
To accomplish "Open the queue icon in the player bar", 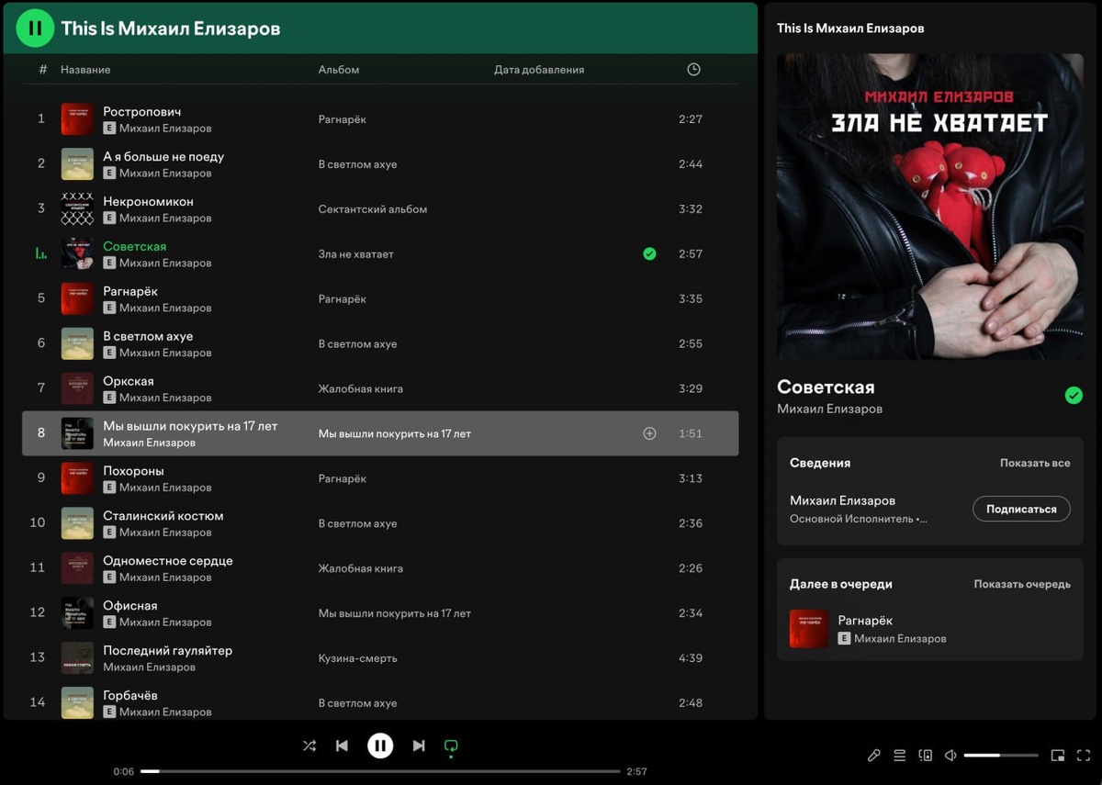I will click(x=900, y=755).
